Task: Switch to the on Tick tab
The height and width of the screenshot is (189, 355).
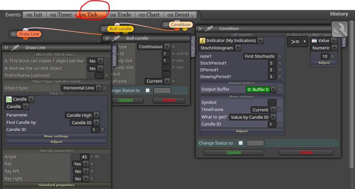Action: tap(90, 15)
